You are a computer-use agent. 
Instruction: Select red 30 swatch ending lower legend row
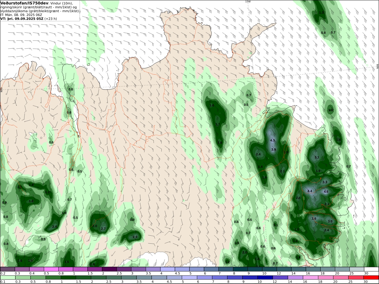pyautogui.click(x=372, y=278)
